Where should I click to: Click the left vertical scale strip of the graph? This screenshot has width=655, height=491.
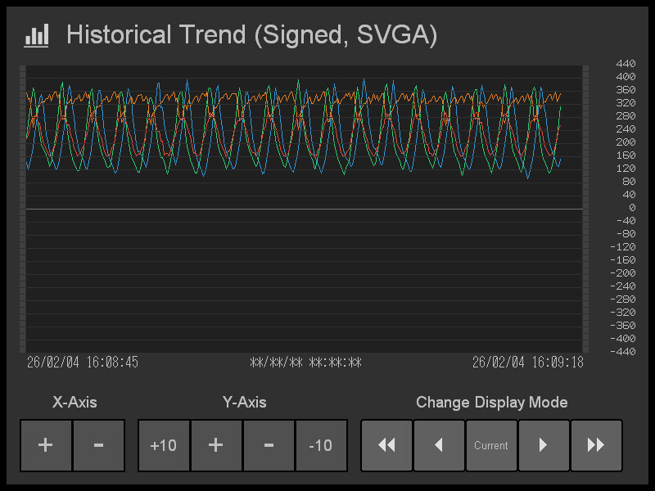point(23,209)
